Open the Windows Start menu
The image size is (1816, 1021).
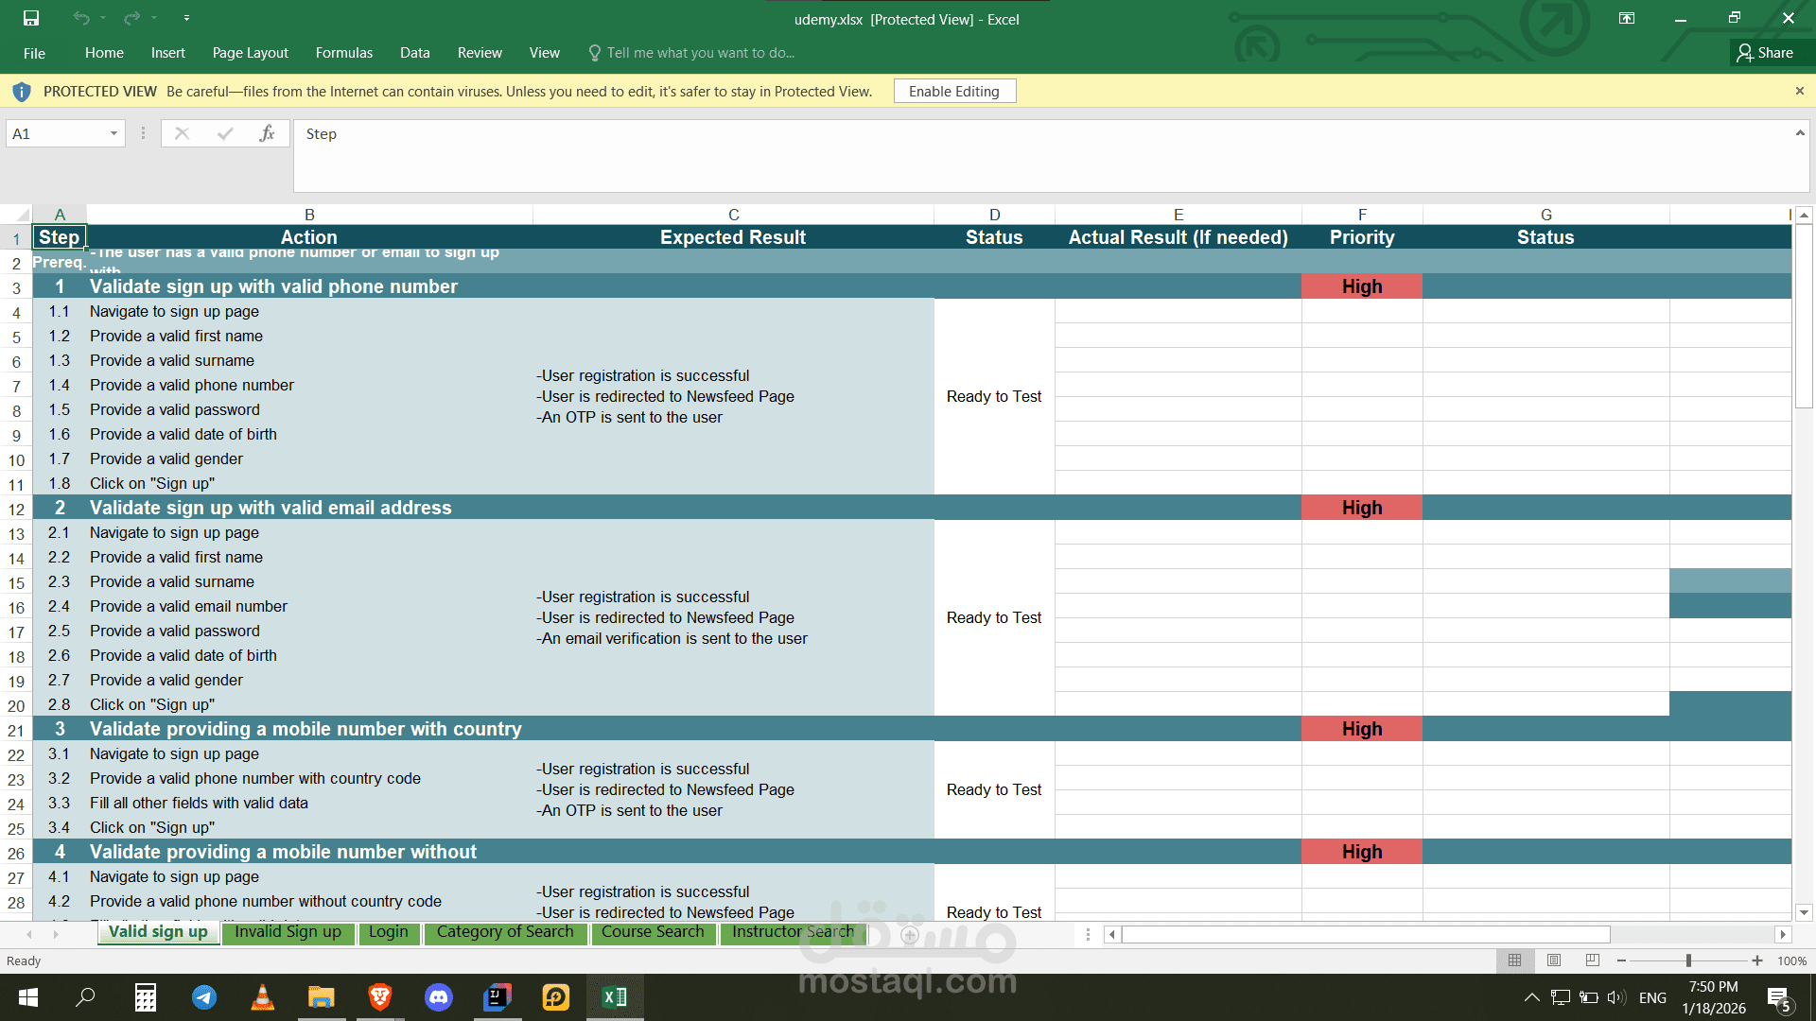[x=28, y=997]
